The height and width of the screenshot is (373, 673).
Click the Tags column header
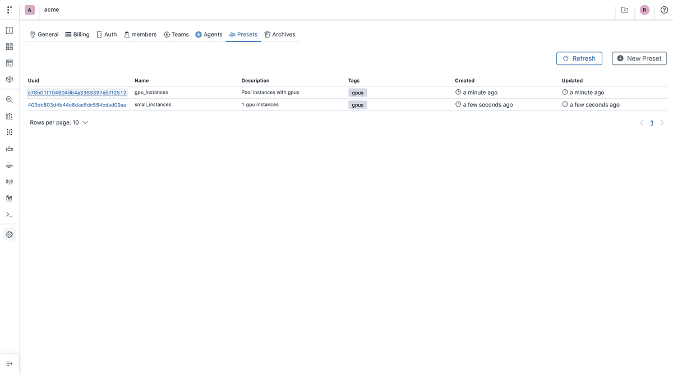point(354,81)
